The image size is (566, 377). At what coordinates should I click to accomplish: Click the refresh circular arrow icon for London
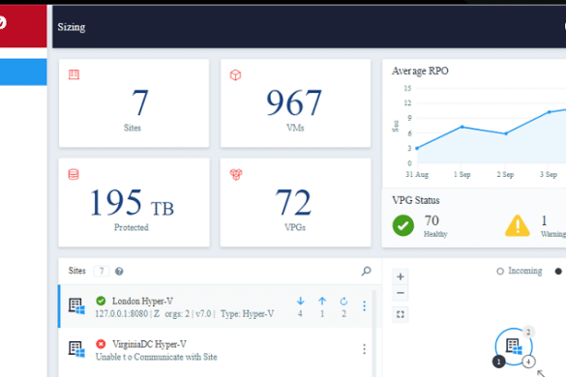(x=343, y=301)
